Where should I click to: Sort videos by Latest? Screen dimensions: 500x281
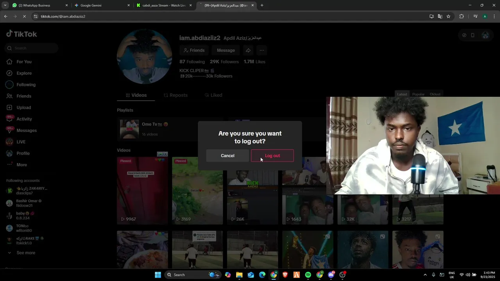click(x=402, y=94)
